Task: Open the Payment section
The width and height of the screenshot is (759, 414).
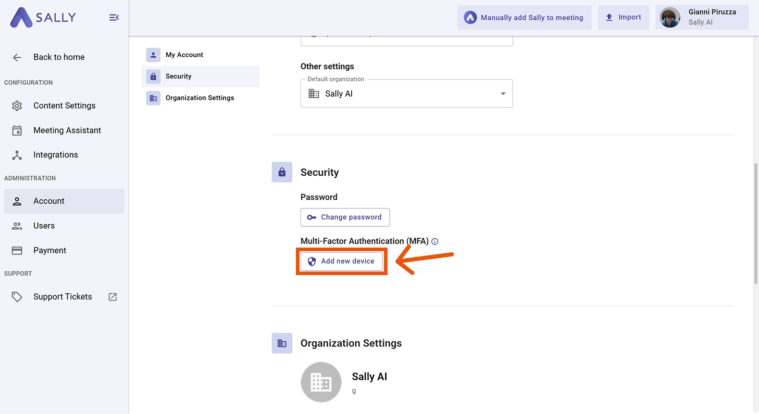Action: point(50,250)
